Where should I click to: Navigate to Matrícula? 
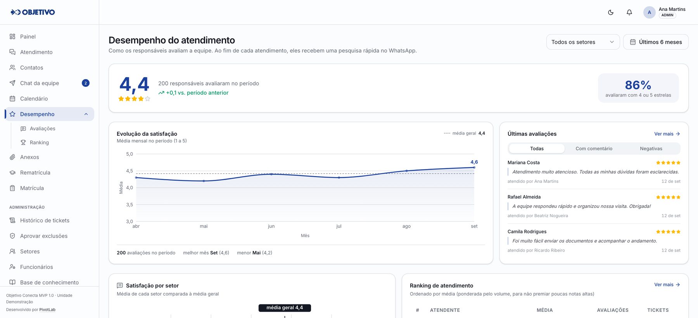pyautogui.click(x=49, y=188)
